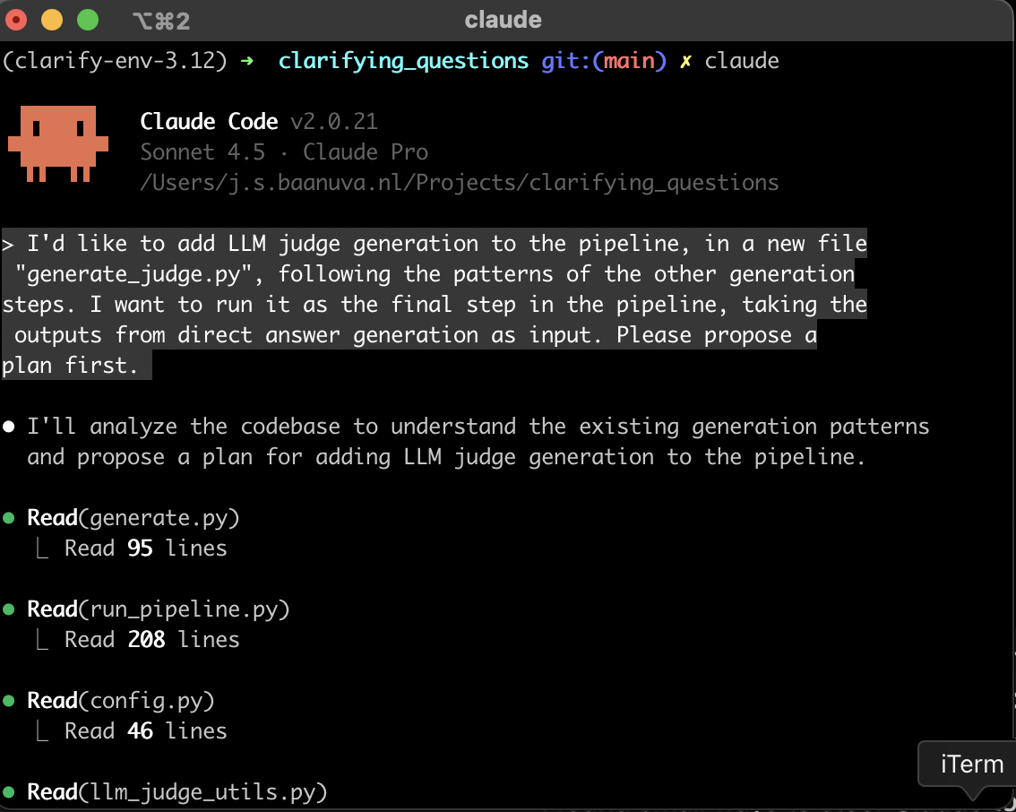Click the "Read 46 lines" output line
1016x812 pixels.
tap(145, 731)
